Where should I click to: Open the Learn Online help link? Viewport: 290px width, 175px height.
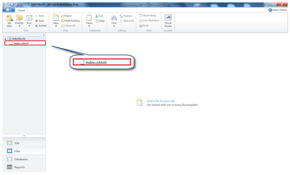point(278,10)
